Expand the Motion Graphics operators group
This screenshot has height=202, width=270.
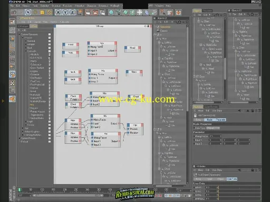coord(23,132)
